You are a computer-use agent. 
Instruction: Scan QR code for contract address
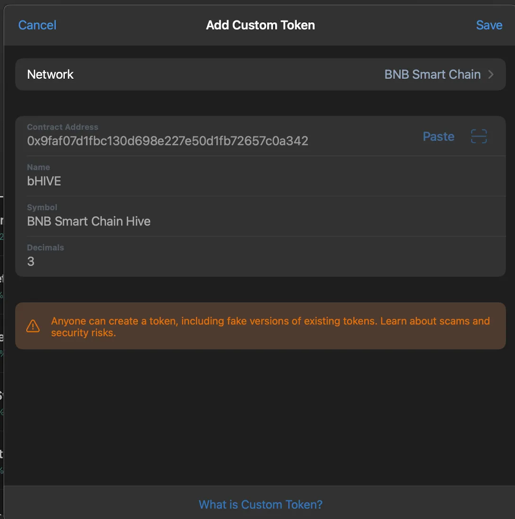(478, 136)
